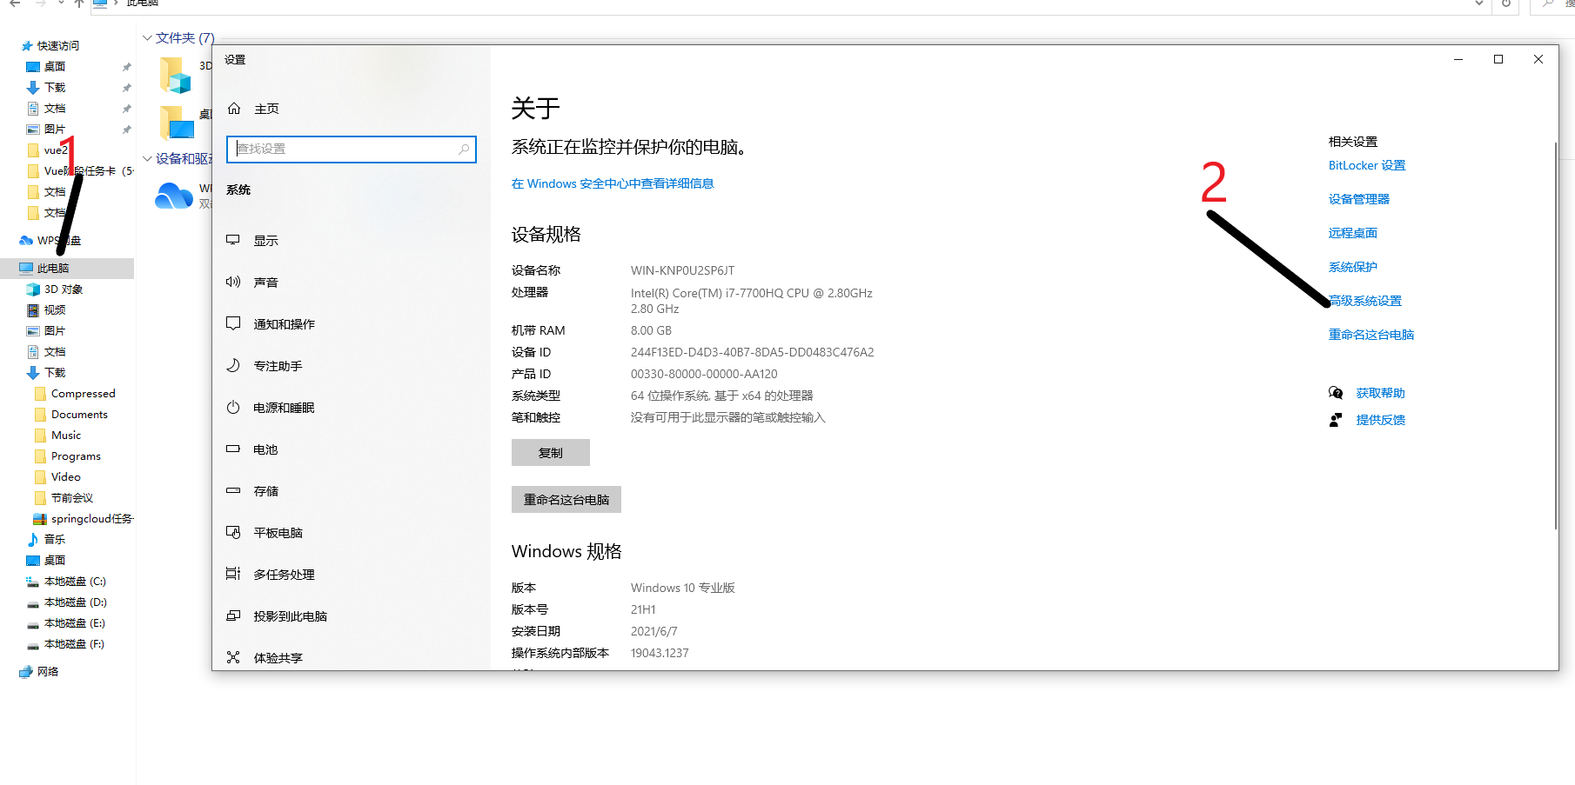Click the device ID starting with 244F13ED

[752, 352]
